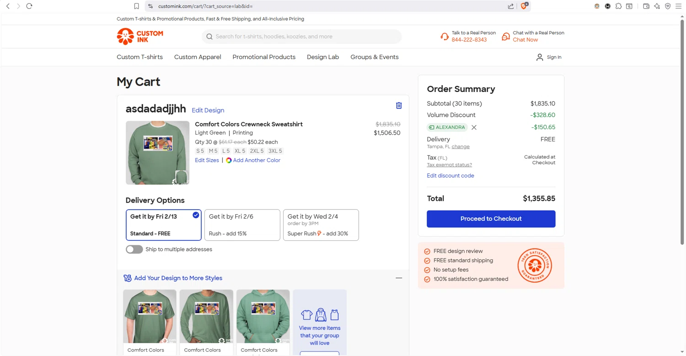Viewport: 686px width, 356px height.
Task: Click the Chat Now speech bubble icon
Action: [x=506, y=37]
